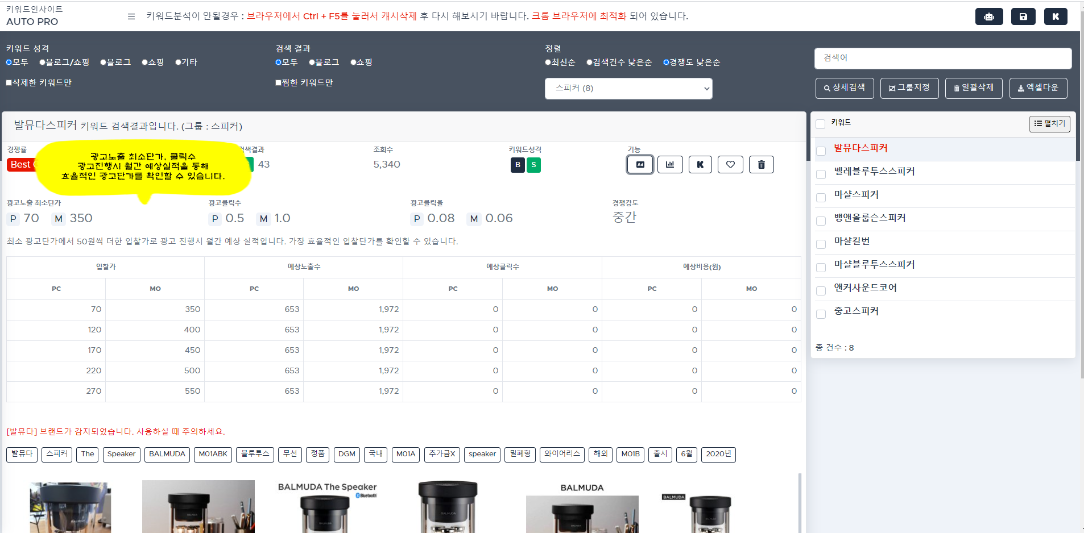Viewport: 1084px width, 533px height.
Task: Click the robot icon in the header
Action: [988, 16]
